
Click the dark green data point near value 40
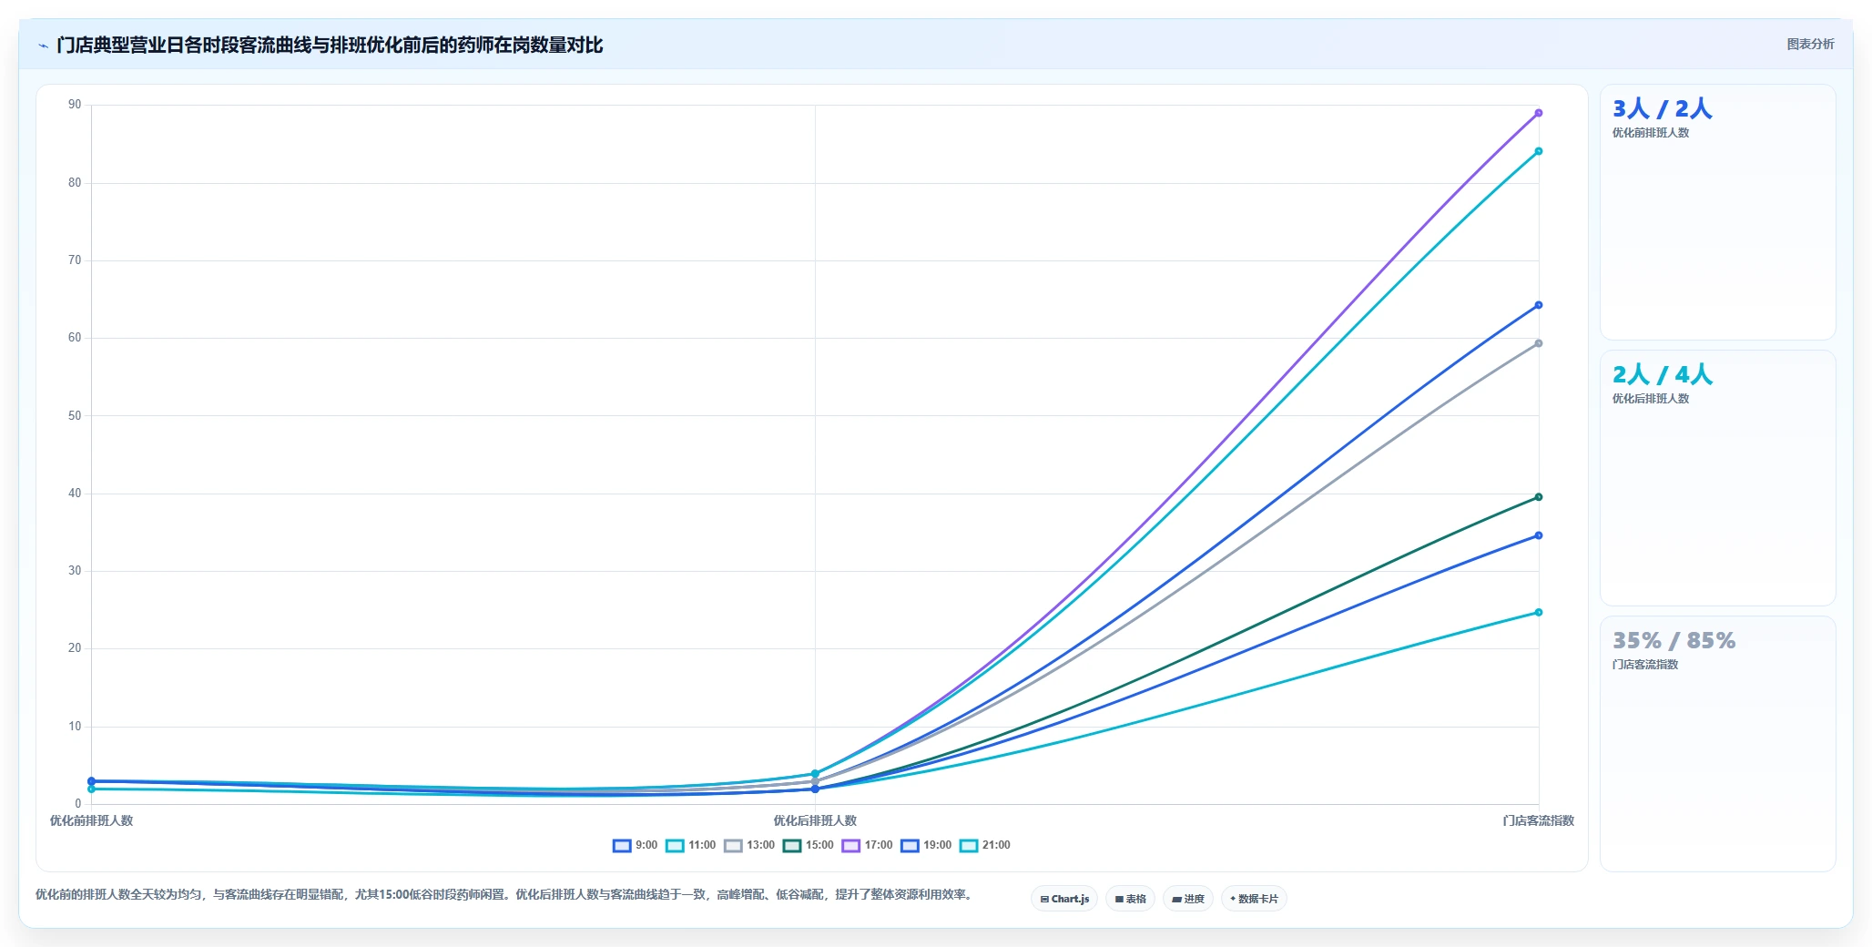pos(1539,497)
